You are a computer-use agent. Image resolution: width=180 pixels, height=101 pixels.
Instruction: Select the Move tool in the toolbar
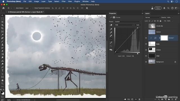[x=2, y=15]
